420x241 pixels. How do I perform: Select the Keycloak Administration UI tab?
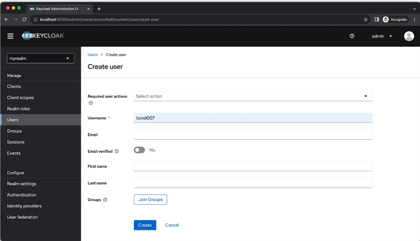59,9
